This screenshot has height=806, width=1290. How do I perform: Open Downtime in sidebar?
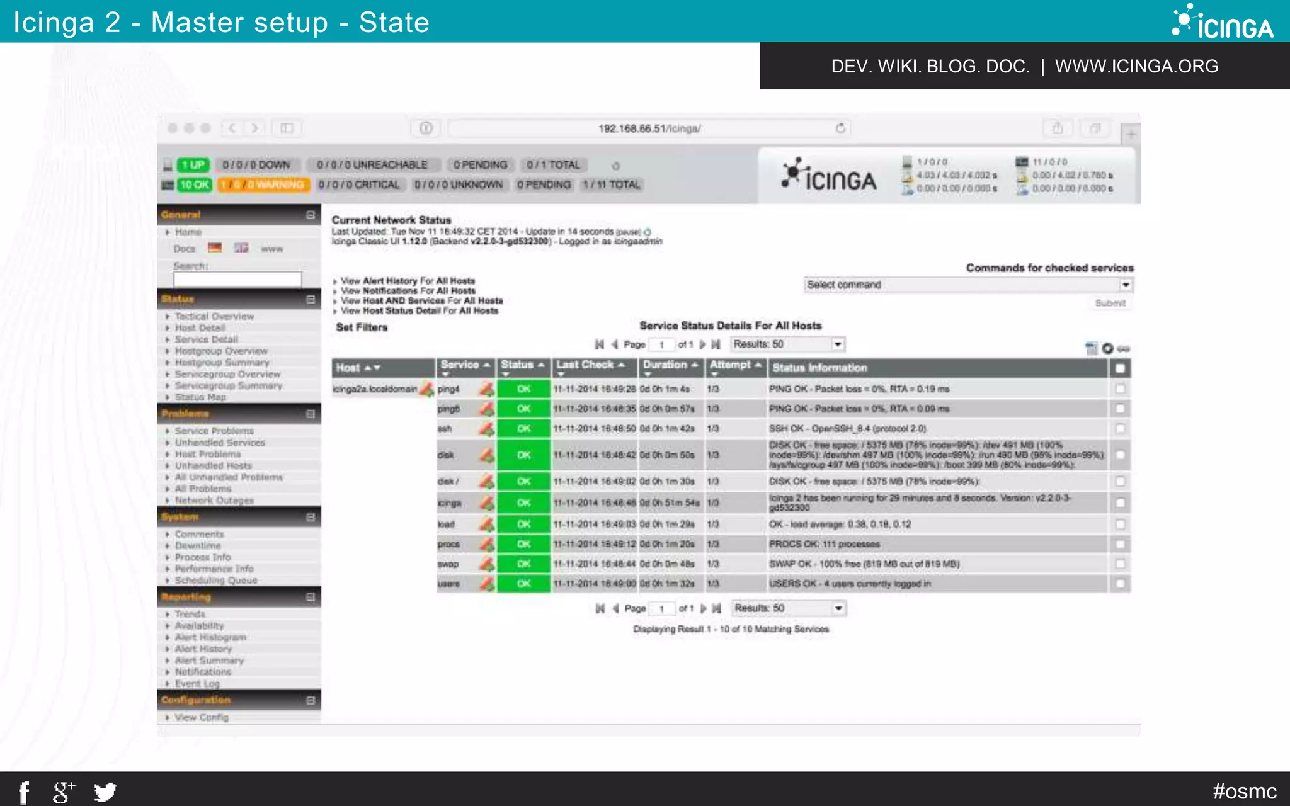point(198,545)
